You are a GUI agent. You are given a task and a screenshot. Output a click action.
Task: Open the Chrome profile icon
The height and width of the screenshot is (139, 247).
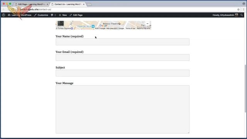pos(244,3)
